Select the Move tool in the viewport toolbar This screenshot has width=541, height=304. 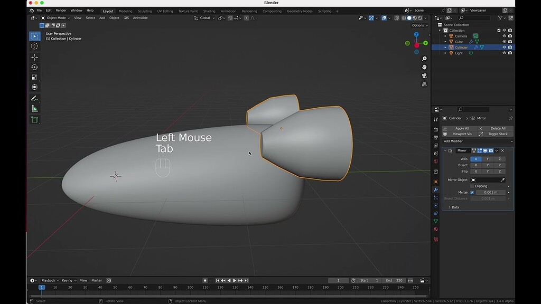point(34,56)
